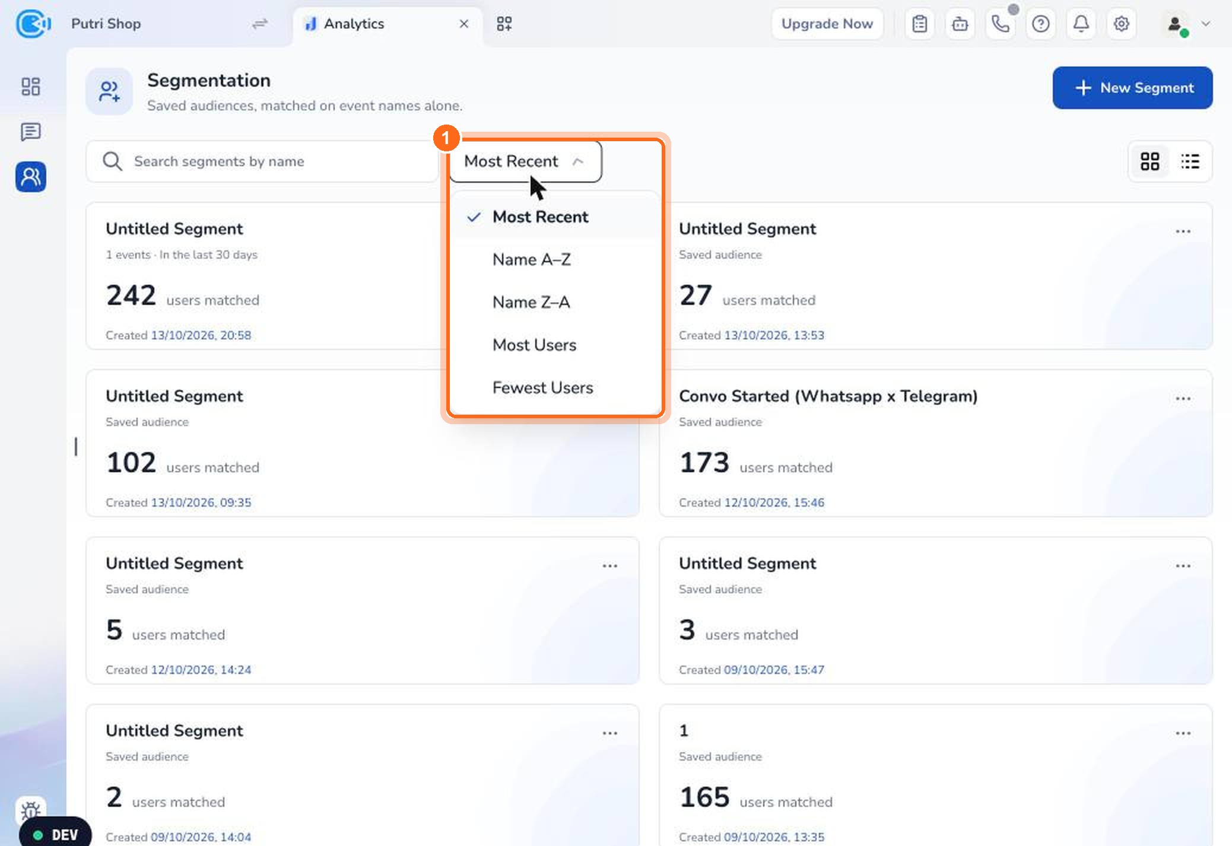Screen dimensions: 1232x846
Task: Open the add apps grid icon
Action: click(504, 24)
